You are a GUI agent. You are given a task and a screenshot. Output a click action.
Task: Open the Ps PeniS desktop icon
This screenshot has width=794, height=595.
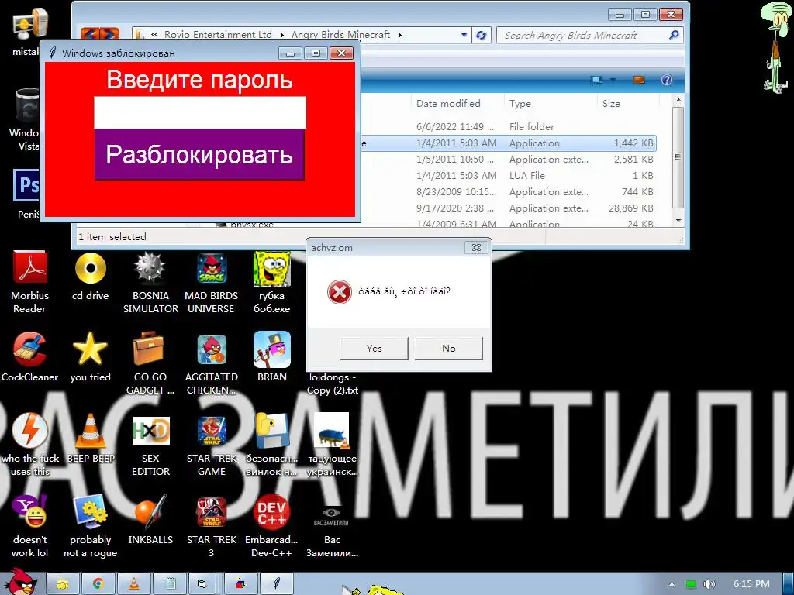[x=27, y=194]
